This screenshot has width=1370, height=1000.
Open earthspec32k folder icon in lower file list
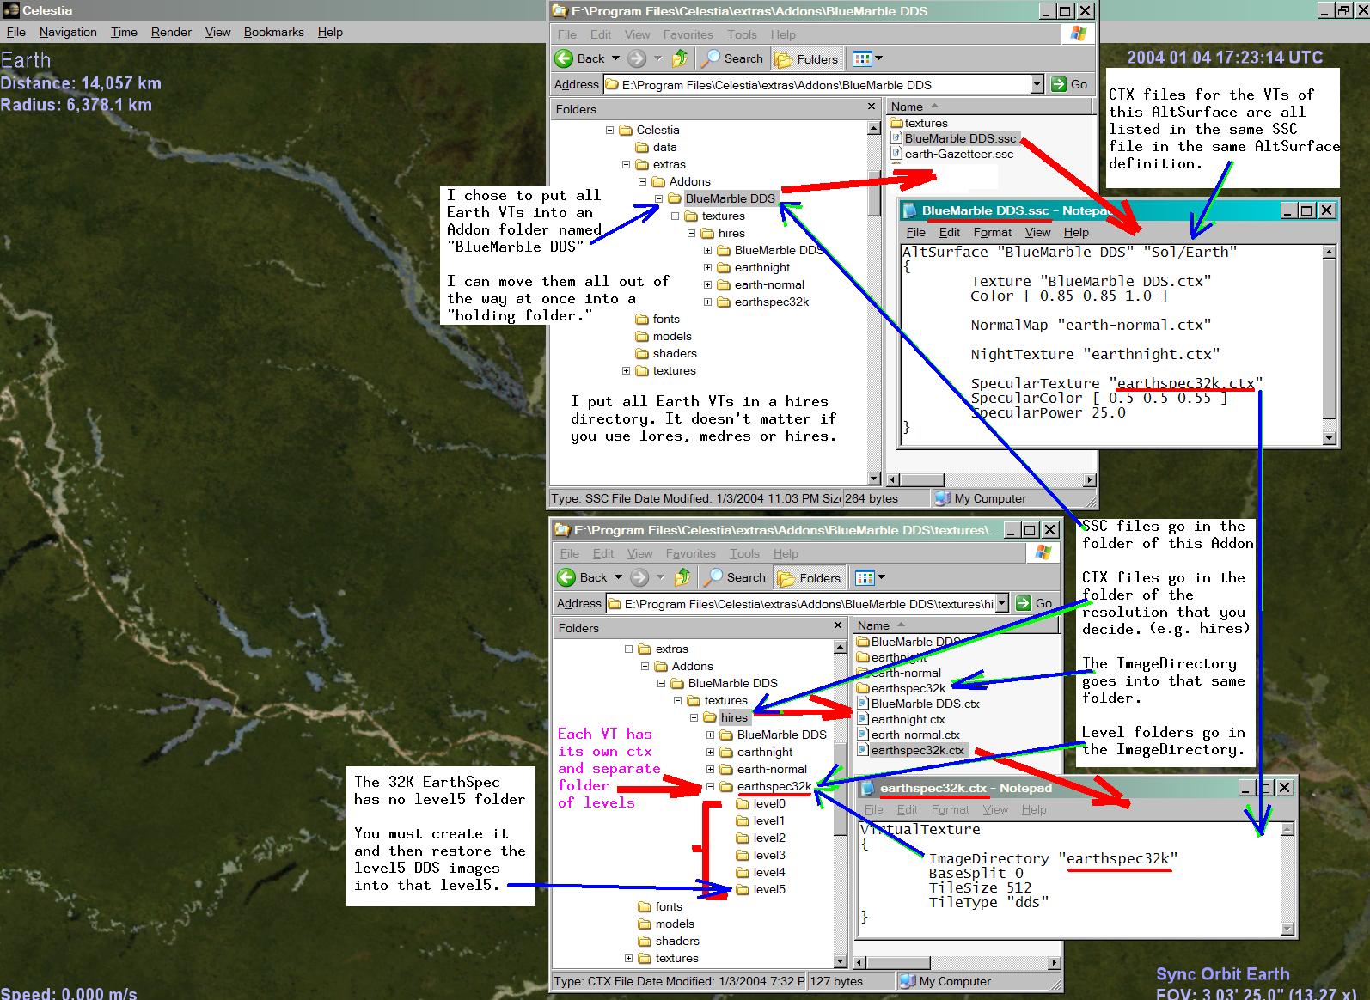(863, 688)
